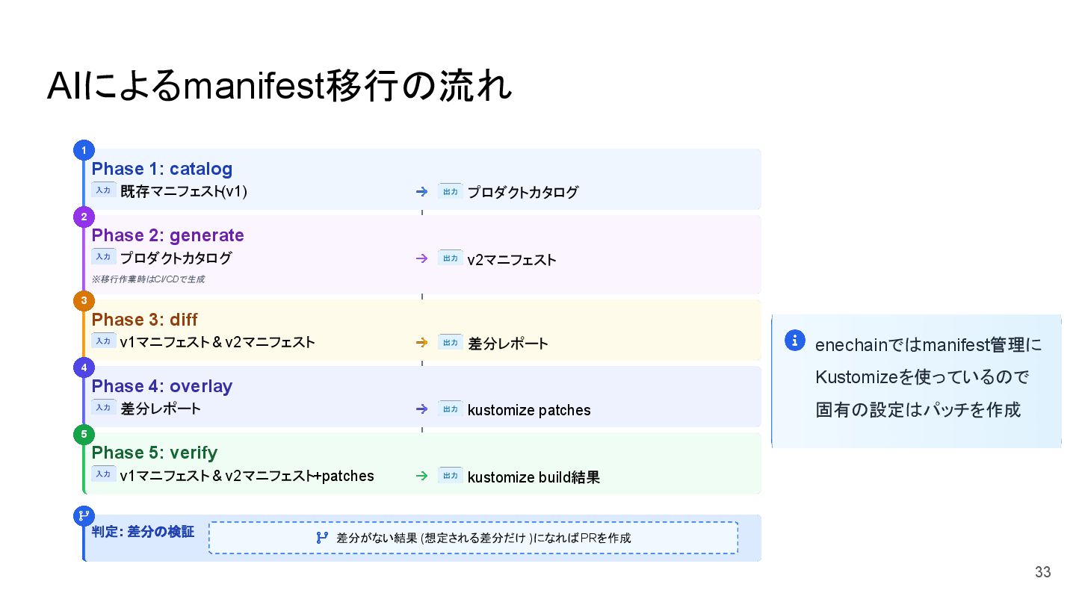Click the page number 33
The image size is (1076, 605).
[x=1042, y=573]
